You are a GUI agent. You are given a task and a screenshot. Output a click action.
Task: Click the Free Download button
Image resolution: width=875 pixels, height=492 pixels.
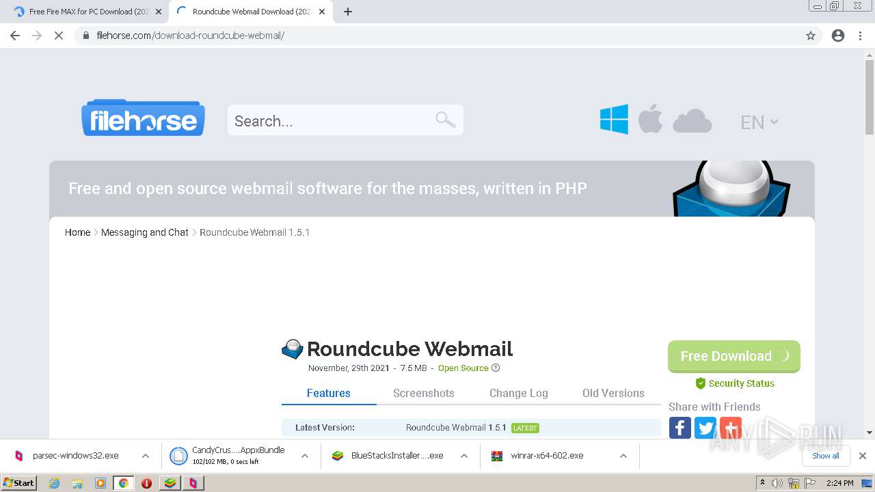click(x=733, y=356)
